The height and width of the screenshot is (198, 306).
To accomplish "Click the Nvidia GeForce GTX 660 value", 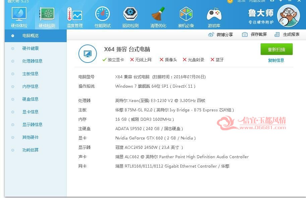I will coord(155,138).
